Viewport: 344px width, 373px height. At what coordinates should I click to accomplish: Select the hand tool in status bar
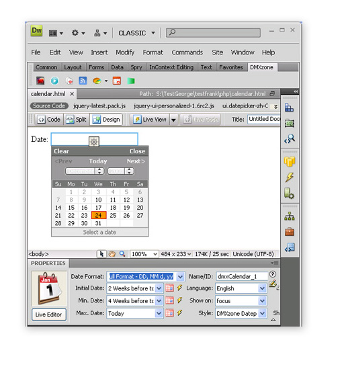pyautogui.click(x=112, y=254)
